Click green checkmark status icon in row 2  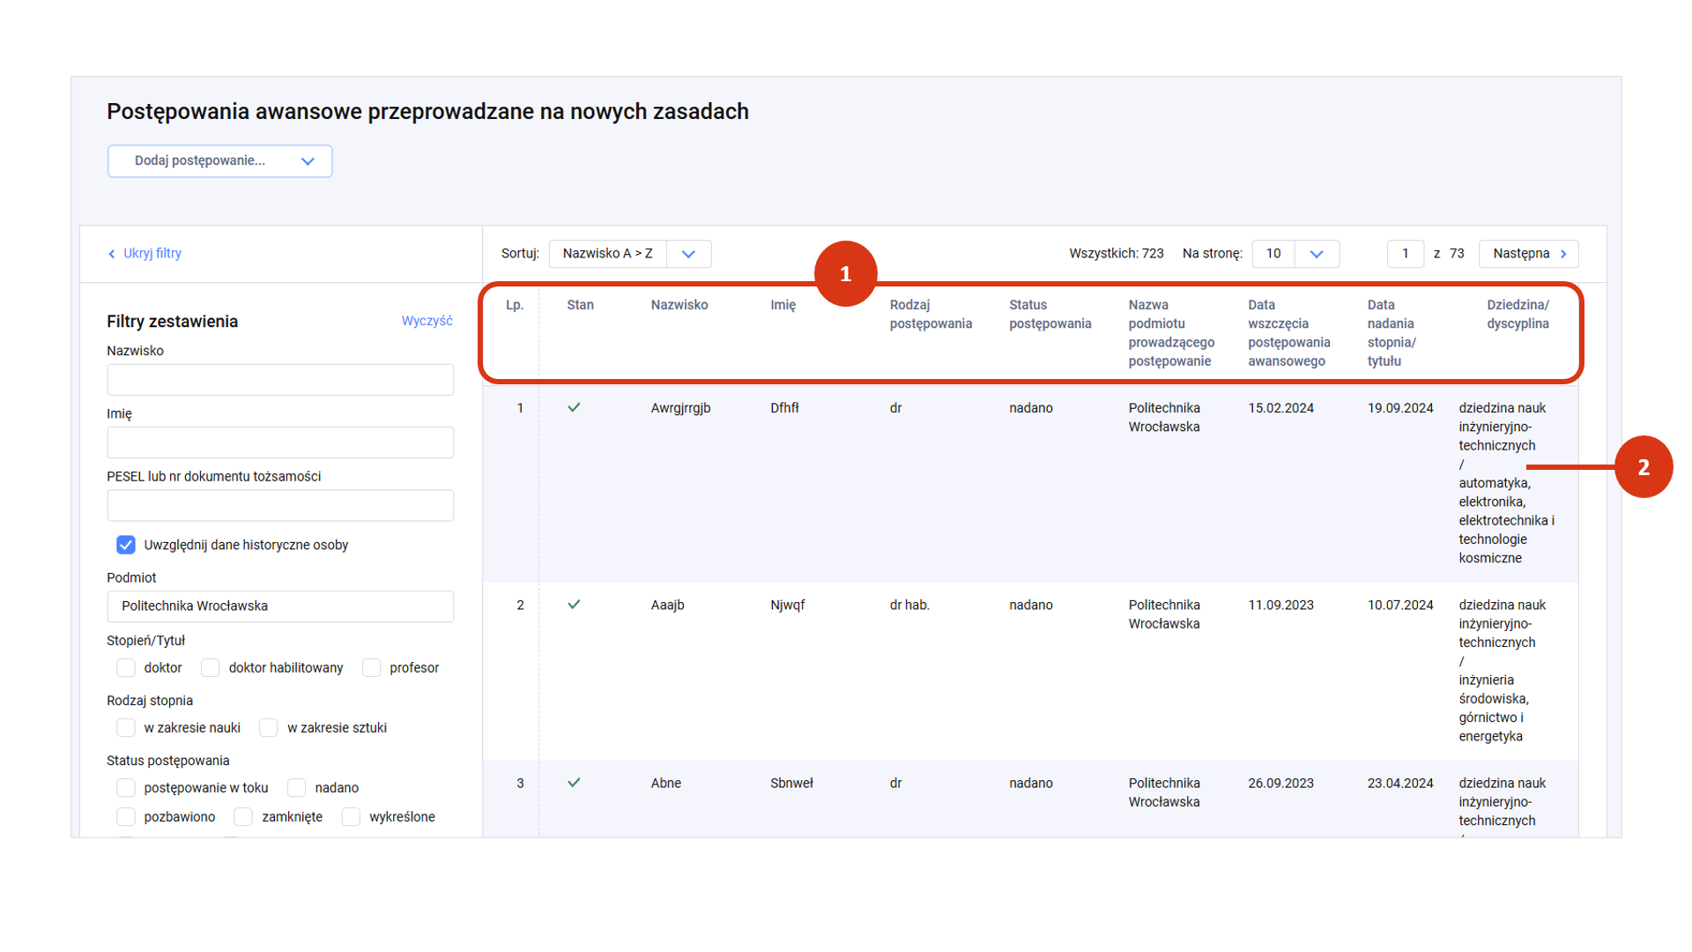(574, 605)
